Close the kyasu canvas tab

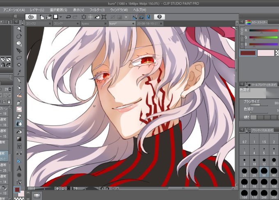[105, 23]
